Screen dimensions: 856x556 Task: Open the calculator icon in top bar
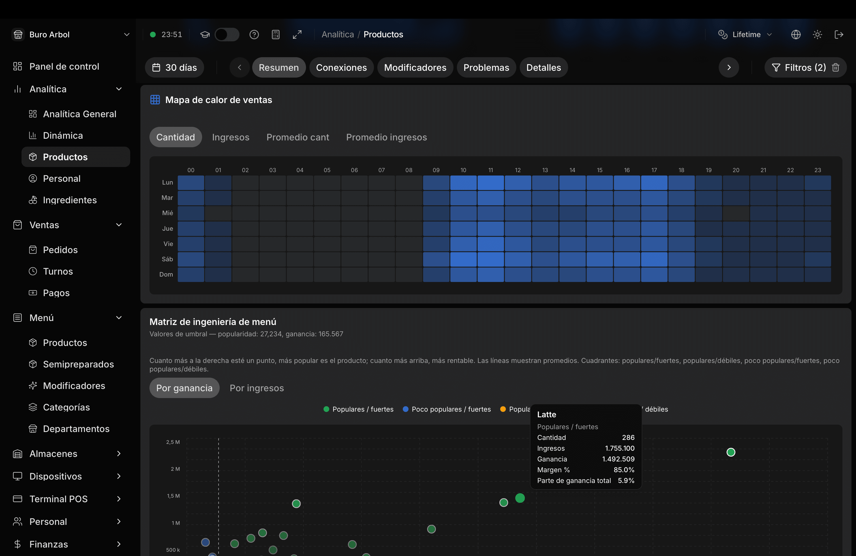(x=275, y=35)
